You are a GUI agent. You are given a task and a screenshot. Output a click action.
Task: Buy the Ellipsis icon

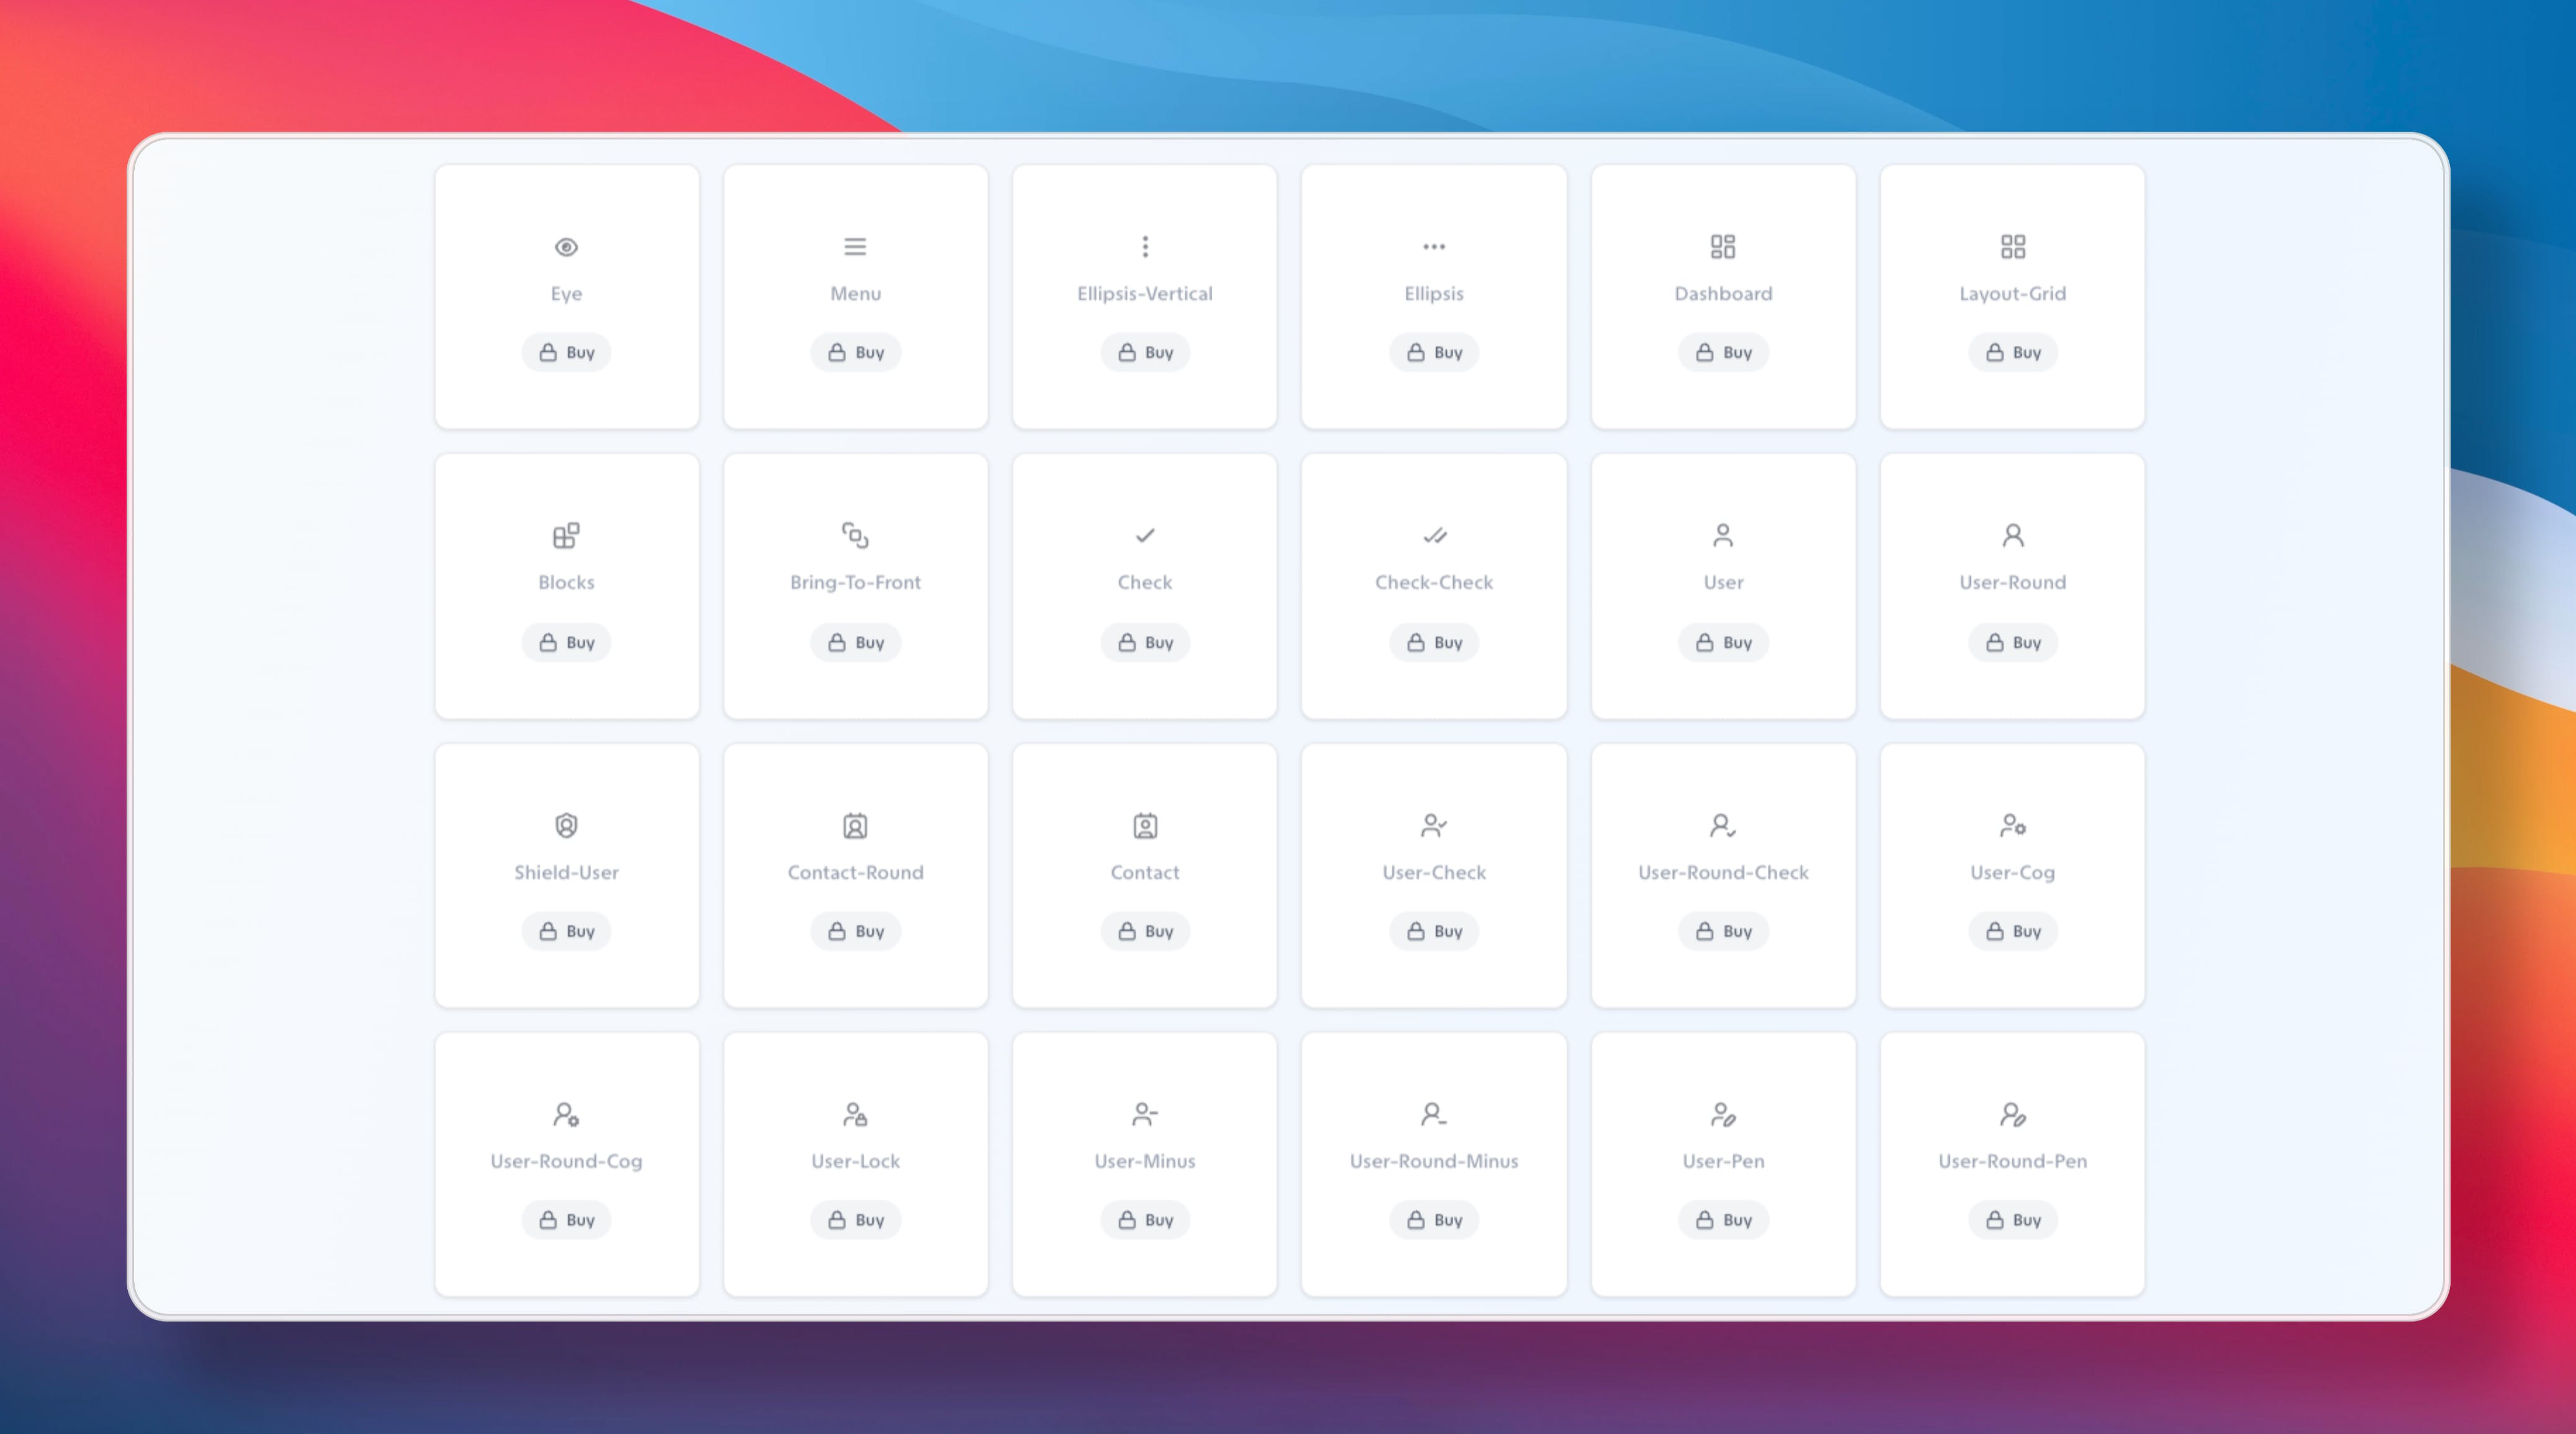[1434, 352]
